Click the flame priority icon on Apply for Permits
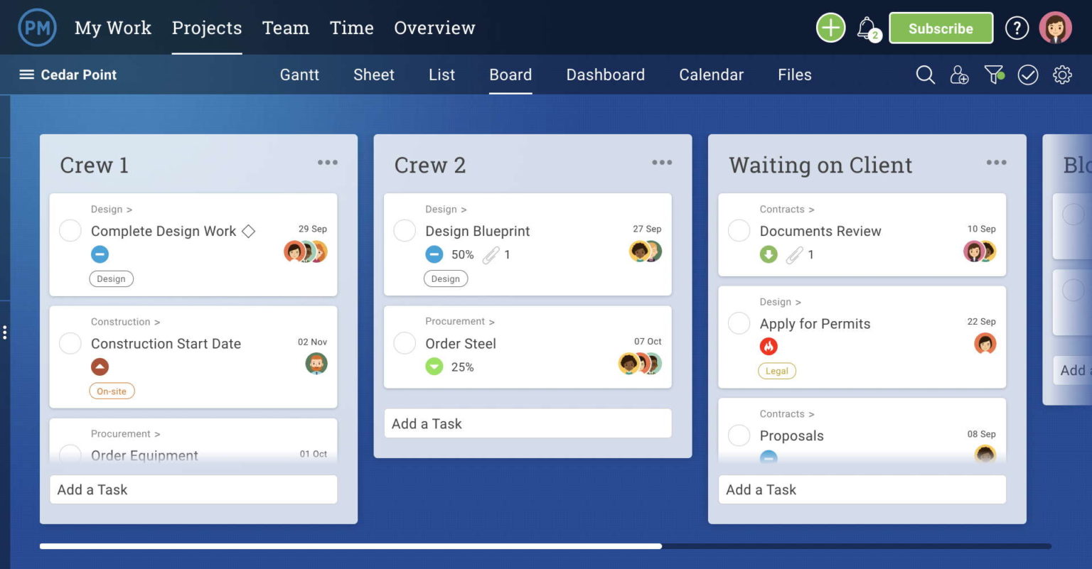Image resolution: width=1092 pixels, height=569 pixels. (769, 347)
